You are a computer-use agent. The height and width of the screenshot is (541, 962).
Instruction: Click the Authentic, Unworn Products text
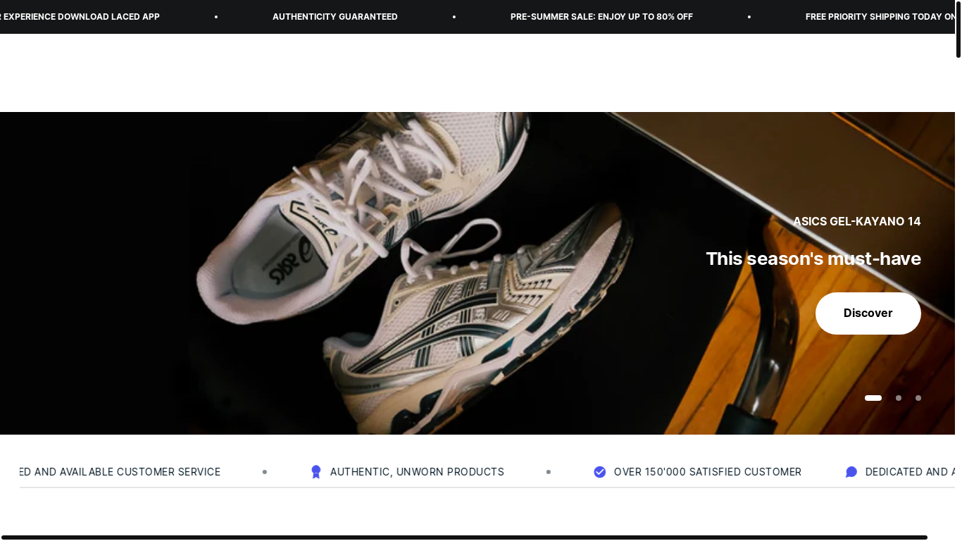click(417, 472)
